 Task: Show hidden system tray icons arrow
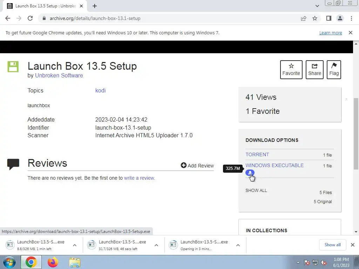298,262
